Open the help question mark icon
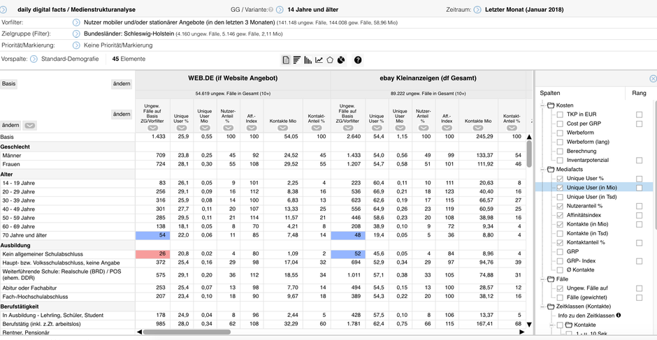 point(357,60)
